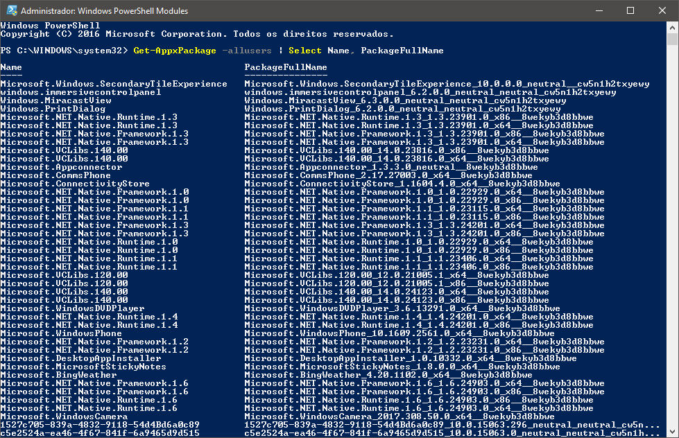Click the PS C:\WINDOWS\system32> prompt

[x=64, y=51]
